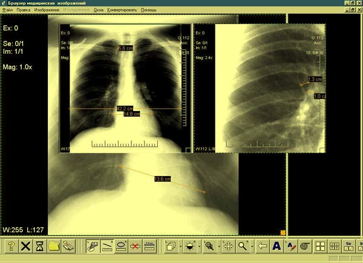Expand the cascade windows dropdown arrow
The width and height of the screenshot is (363, 263).
click(180, 246)
